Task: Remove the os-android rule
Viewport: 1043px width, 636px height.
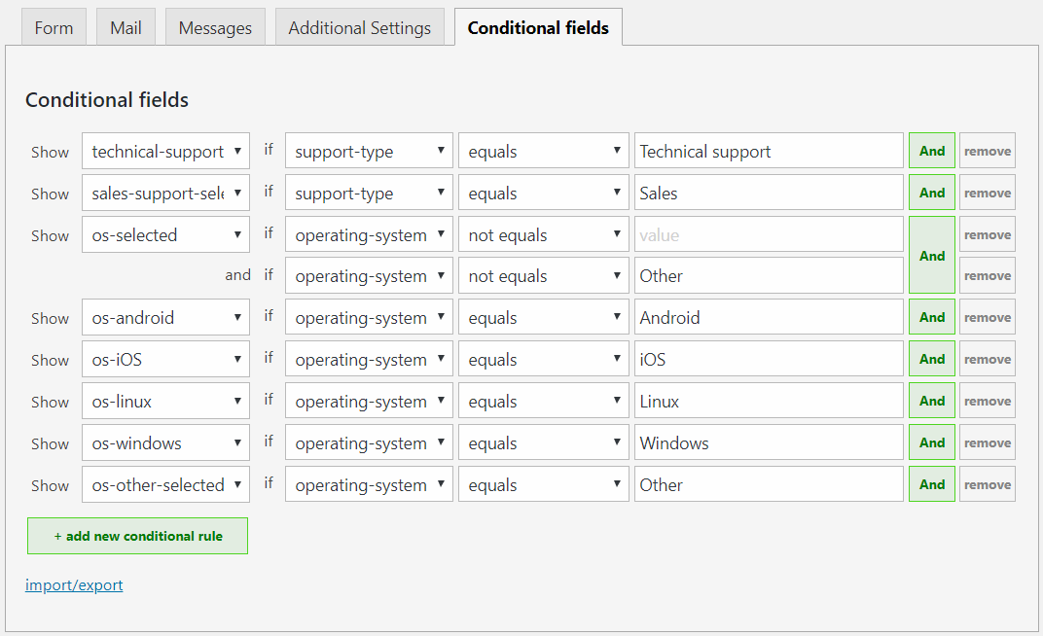Action: [987, 317]
